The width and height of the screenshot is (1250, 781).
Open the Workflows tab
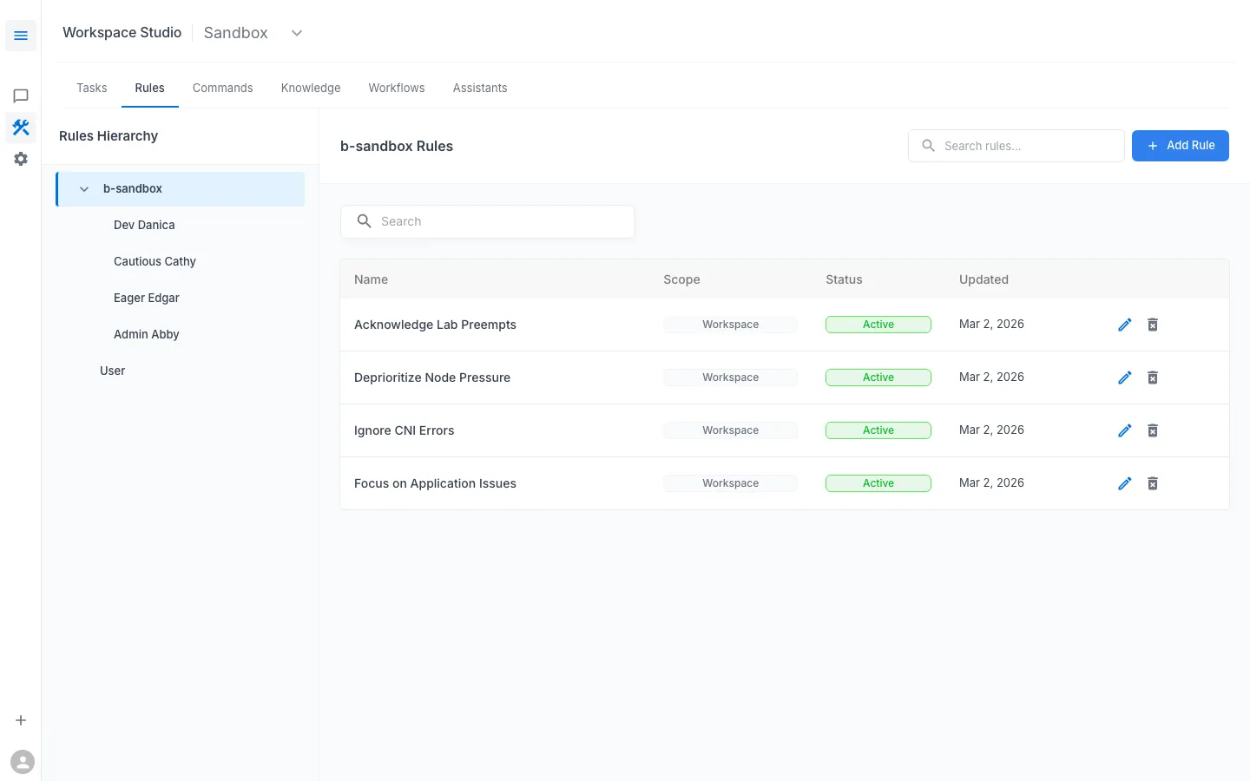click(397, 88)
